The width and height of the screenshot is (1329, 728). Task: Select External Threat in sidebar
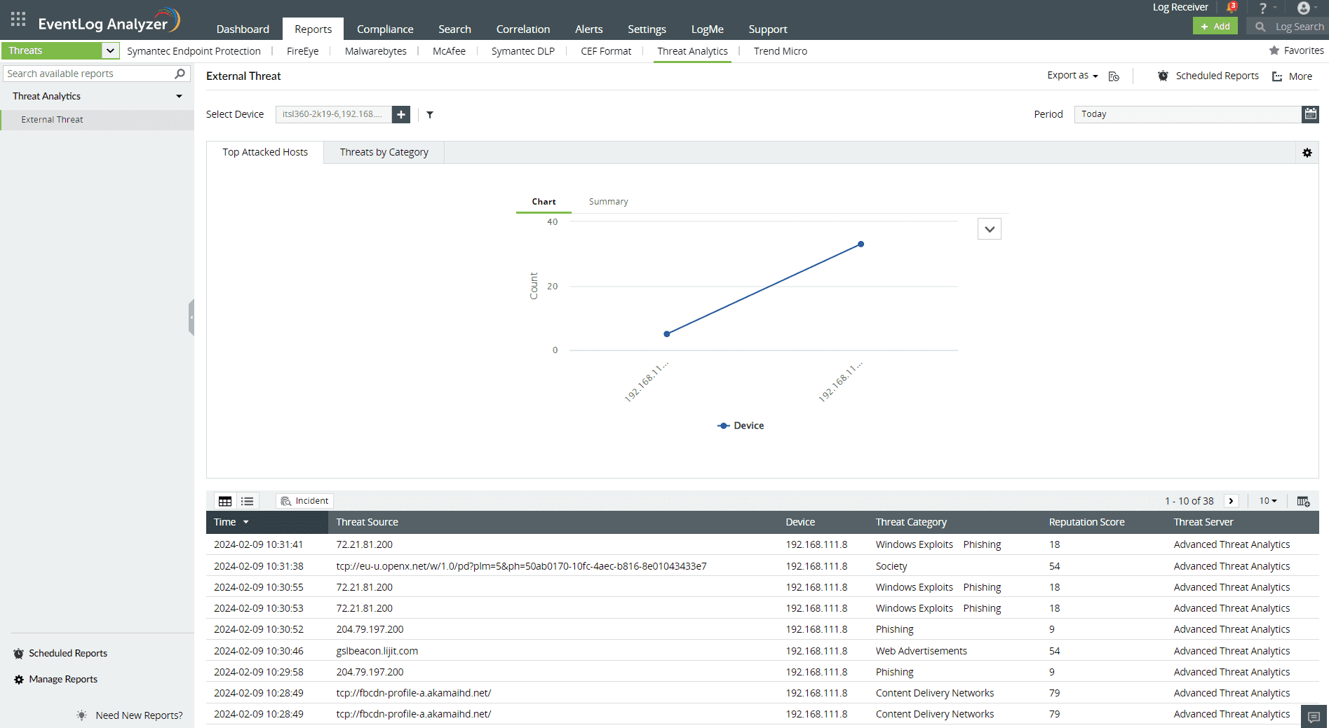pos(97,120)
